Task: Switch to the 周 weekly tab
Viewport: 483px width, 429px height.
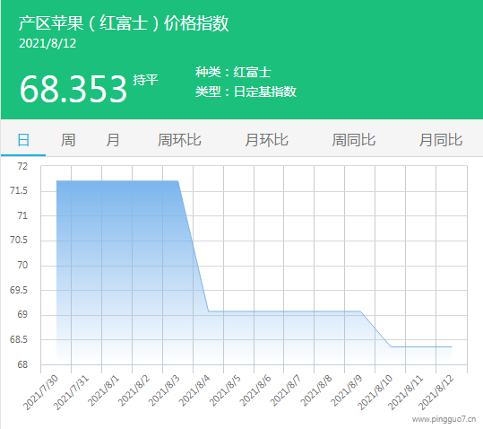Action: point(68,140)
